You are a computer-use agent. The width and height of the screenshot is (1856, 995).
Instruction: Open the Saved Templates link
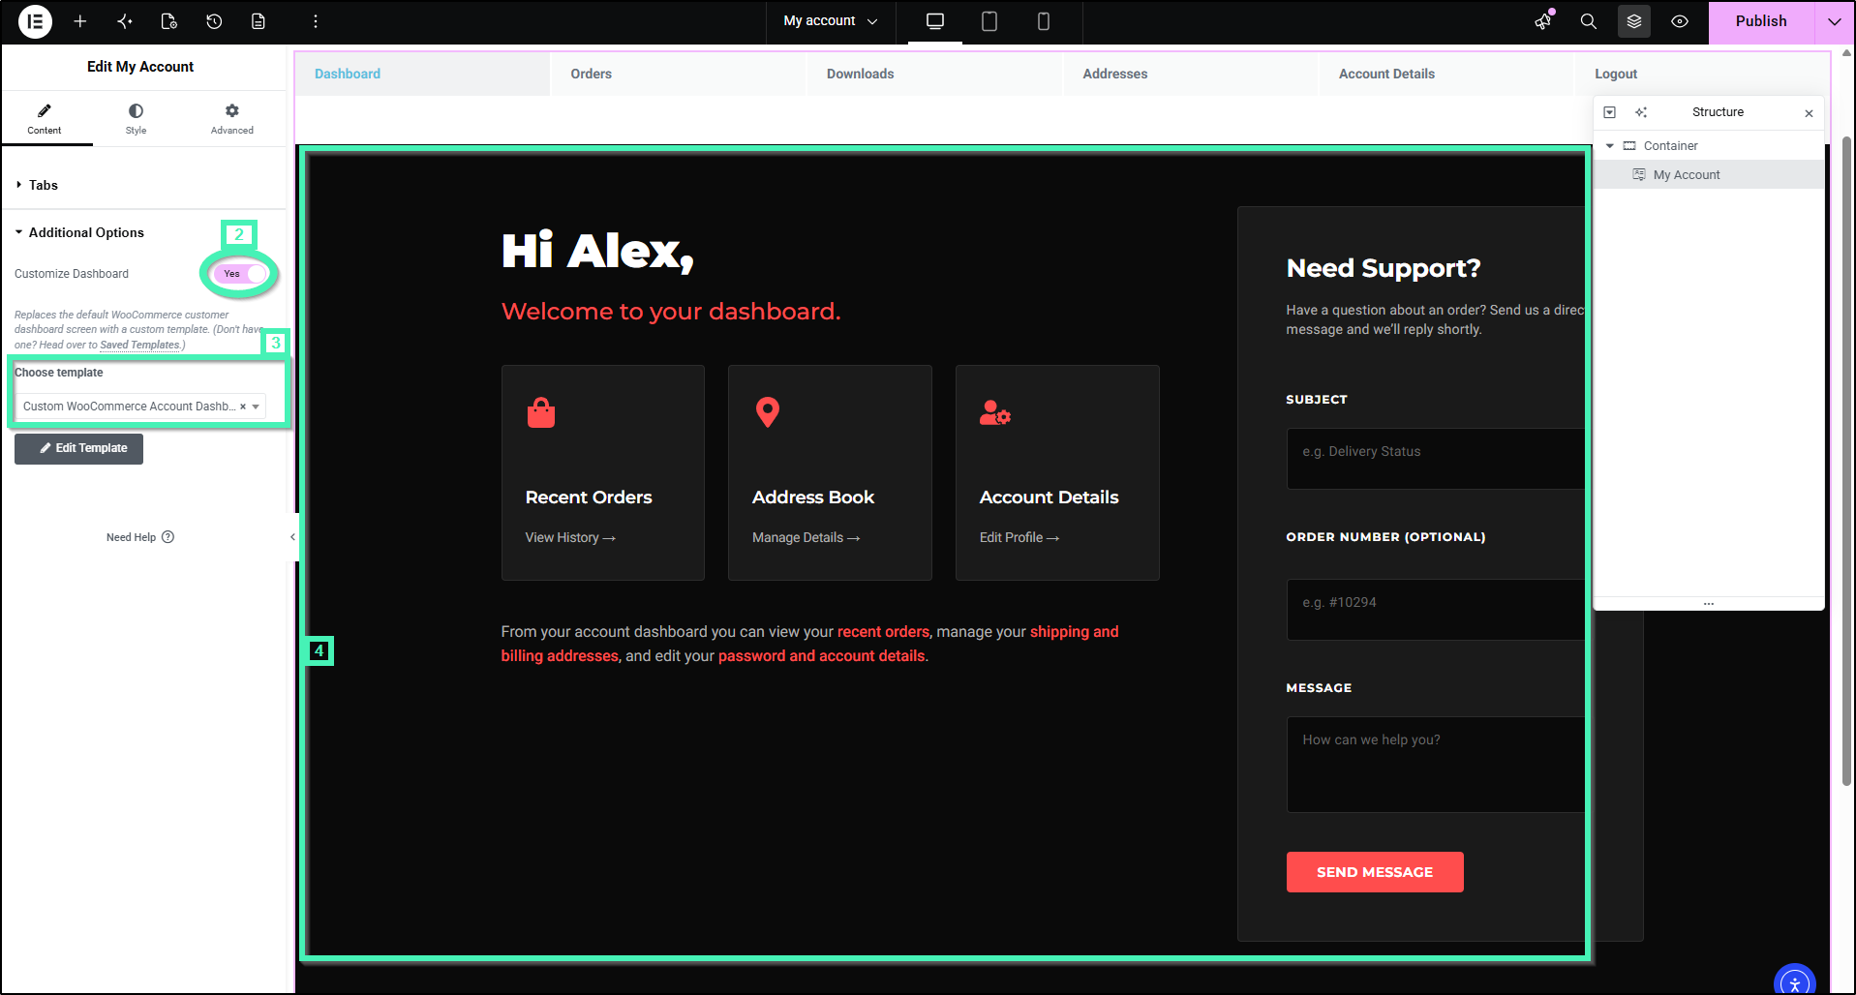(x=140, y=345)
